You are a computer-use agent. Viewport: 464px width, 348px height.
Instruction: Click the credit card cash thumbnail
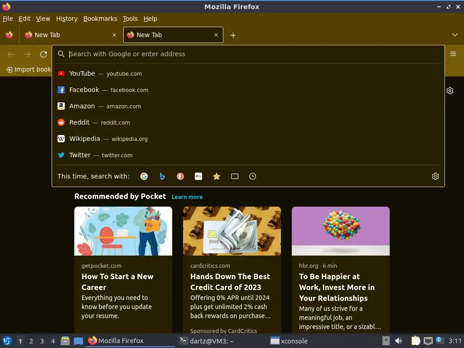click(x=232, y=231)
